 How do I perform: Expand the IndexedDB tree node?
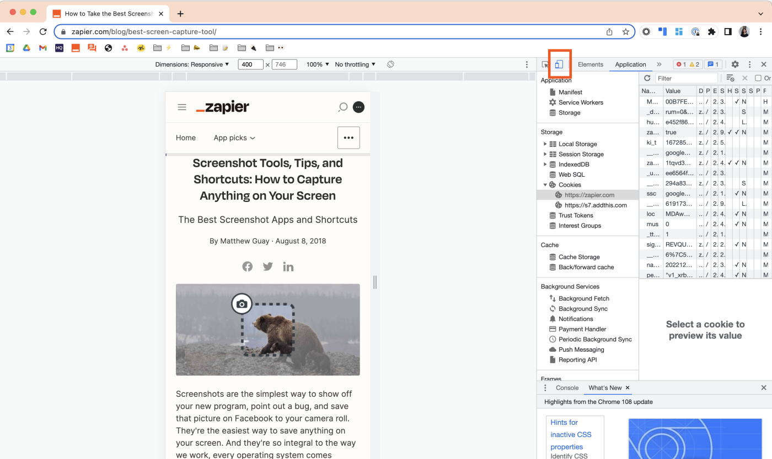point(545,164)
